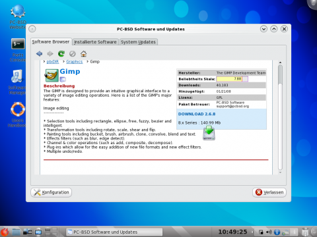Click the Konfiguration button
This screenshot has width=317, height=237.
(x=52, y=192)
